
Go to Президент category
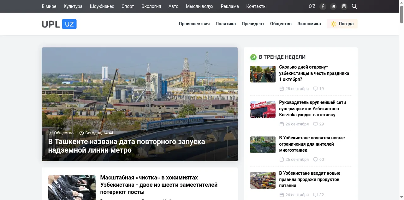pos(253,24)
